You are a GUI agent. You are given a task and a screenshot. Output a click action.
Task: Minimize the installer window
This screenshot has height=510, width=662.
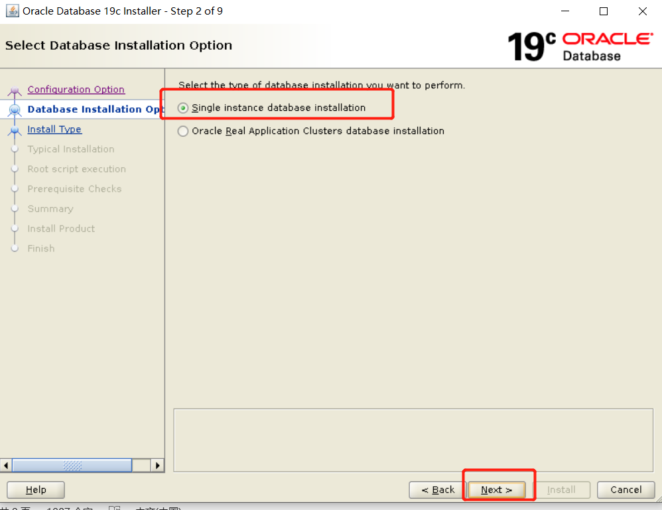coord(565,11)
